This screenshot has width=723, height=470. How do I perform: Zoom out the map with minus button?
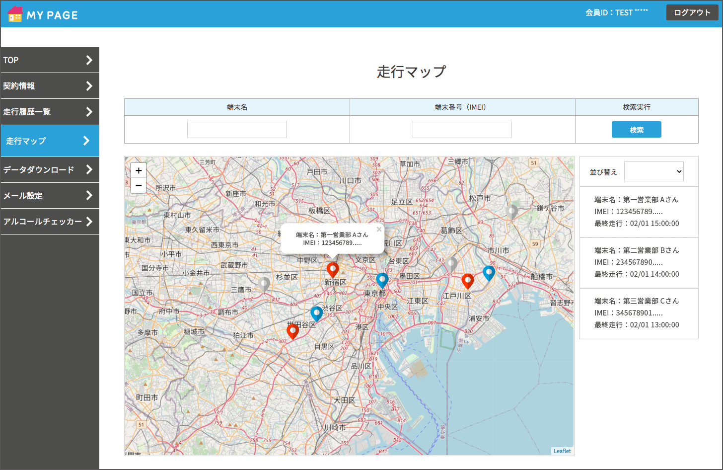point(139,185)
